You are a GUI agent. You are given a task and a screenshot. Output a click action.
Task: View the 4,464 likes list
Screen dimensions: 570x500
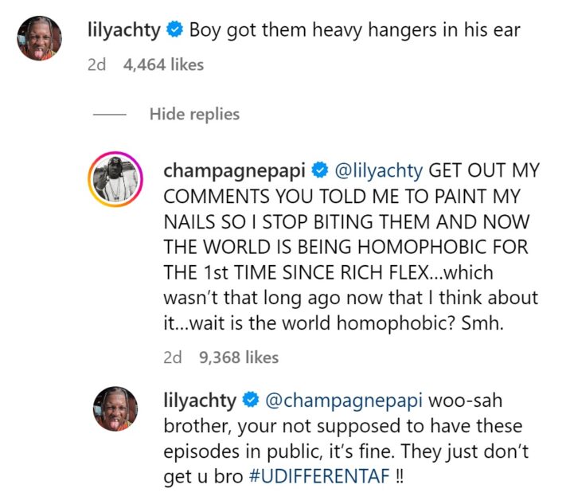[163, 65]
